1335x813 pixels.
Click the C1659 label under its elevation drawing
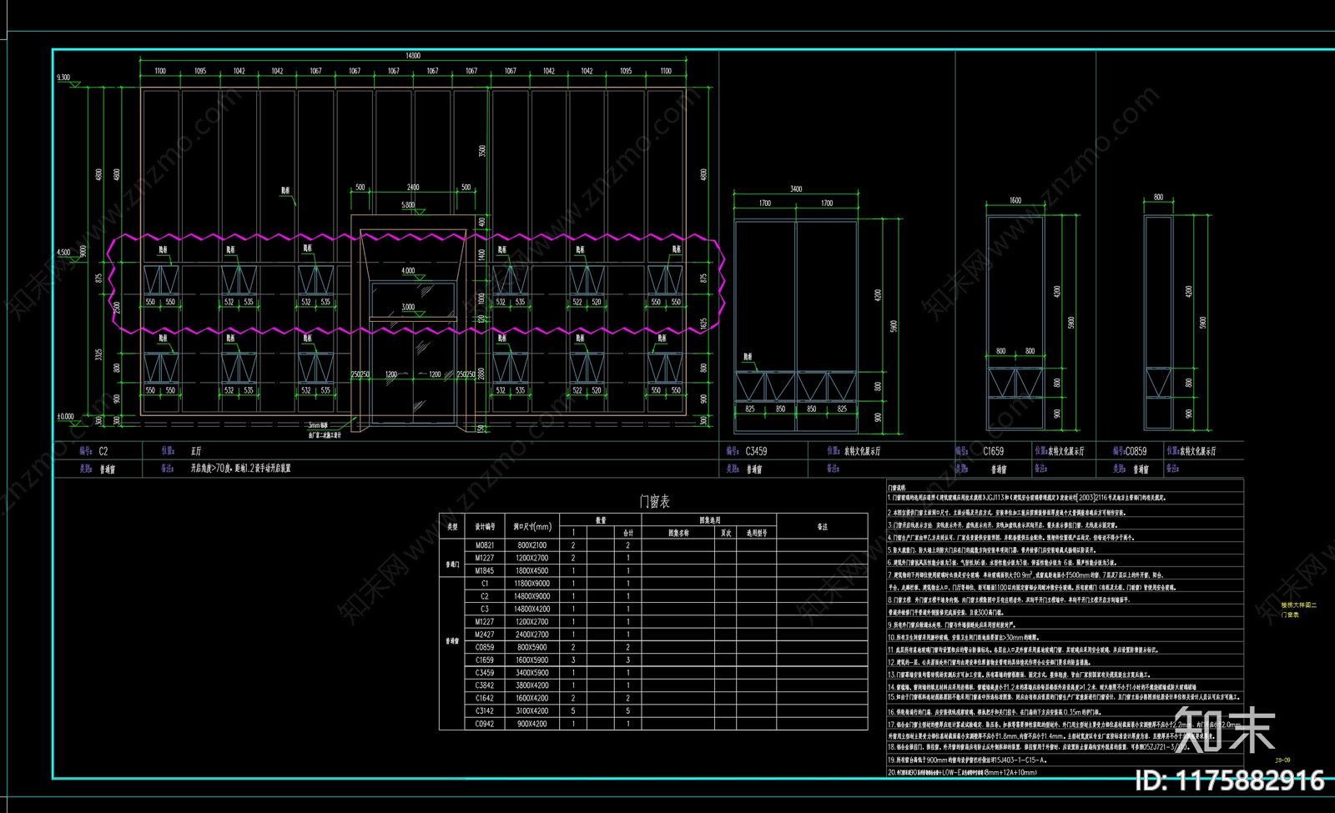(993, 451)
